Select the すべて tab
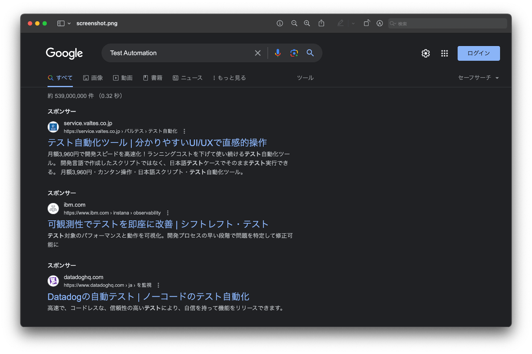This screenshot has height=354, width=532. (60, 78)
